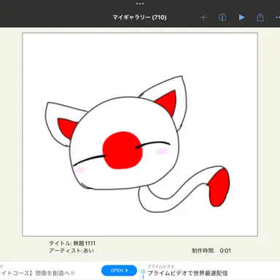Select the マイギャラリー (710) title
Screen dimensions: 280x280
click(x=139, y=17)
